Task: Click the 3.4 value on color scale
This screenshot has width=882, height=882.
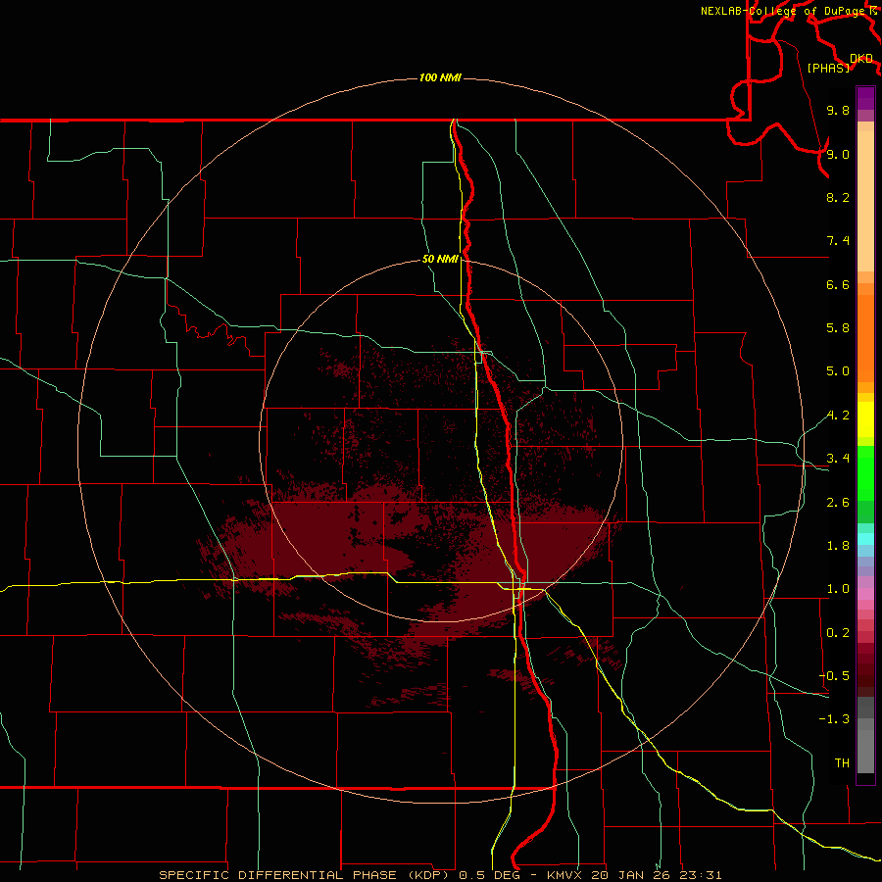Action: pos(838,459)
